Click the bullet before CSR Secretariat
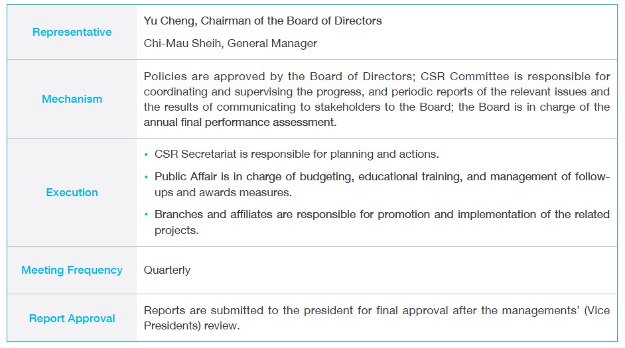This screenshot has height=348, width=625. coord(146,154)
